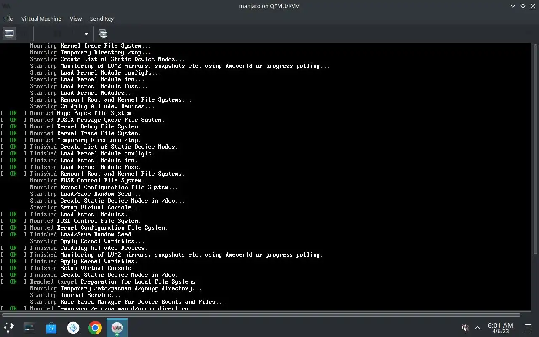Open System Settings from the taskbar
The height and width of the screenshot is (337, 539).
(29, 327)
